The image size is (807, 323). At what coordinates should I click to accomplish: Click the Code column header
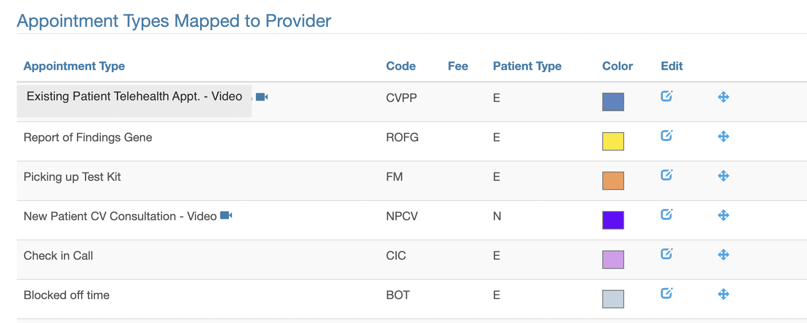point(401,66)
